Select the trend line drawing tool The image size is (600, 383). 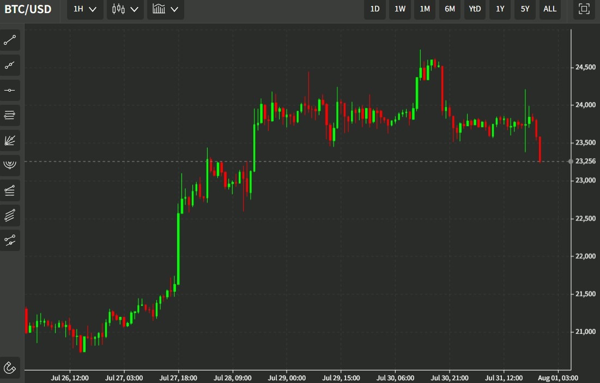[x=10, y=40]
